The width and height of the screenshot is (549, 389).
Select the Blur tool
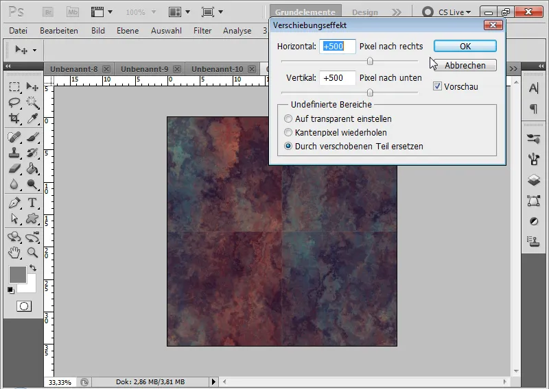14,184
